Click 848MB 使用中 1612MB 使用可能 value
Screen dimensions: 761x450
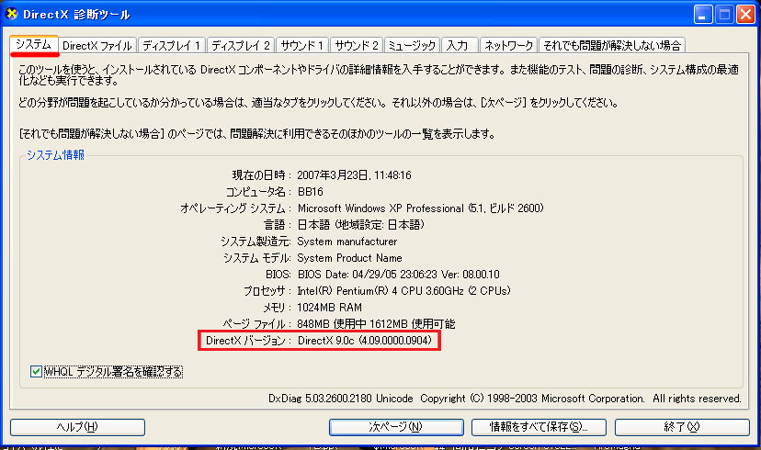[376, 323]
